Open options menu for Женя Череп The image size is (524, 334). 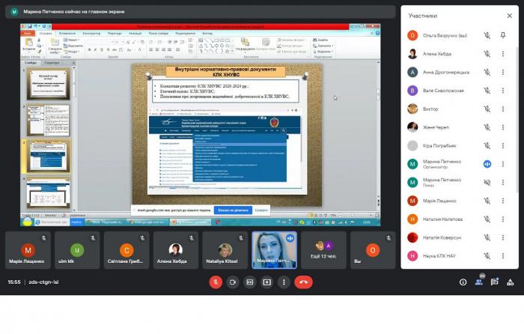tap(509, 127)
